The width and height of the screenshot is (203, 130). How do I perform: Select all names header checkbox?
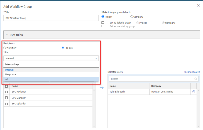(7, 86)
